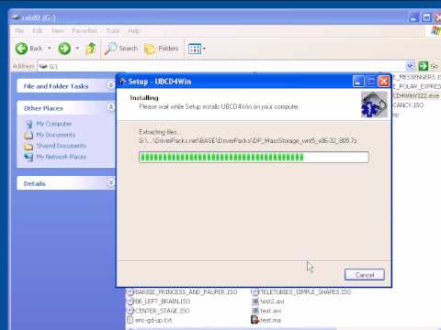Open the Edit menu

coord(38,31)
